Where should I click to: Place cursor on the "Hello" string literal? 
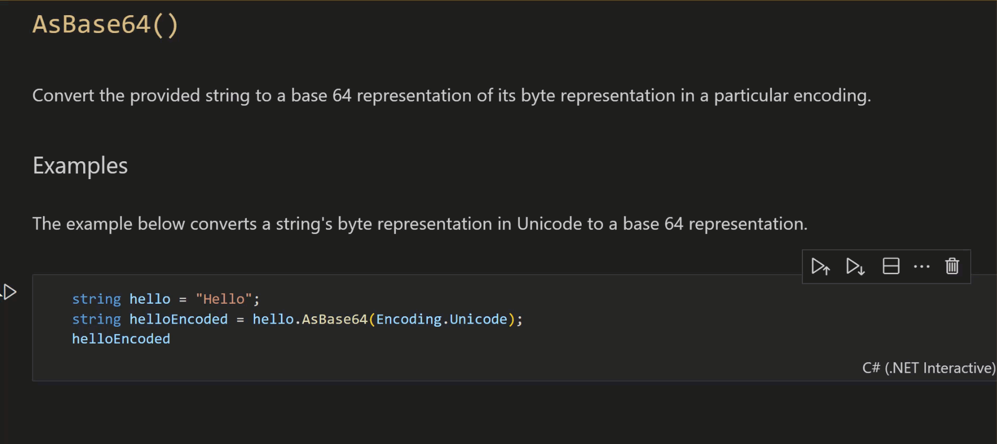pos(224,299)
